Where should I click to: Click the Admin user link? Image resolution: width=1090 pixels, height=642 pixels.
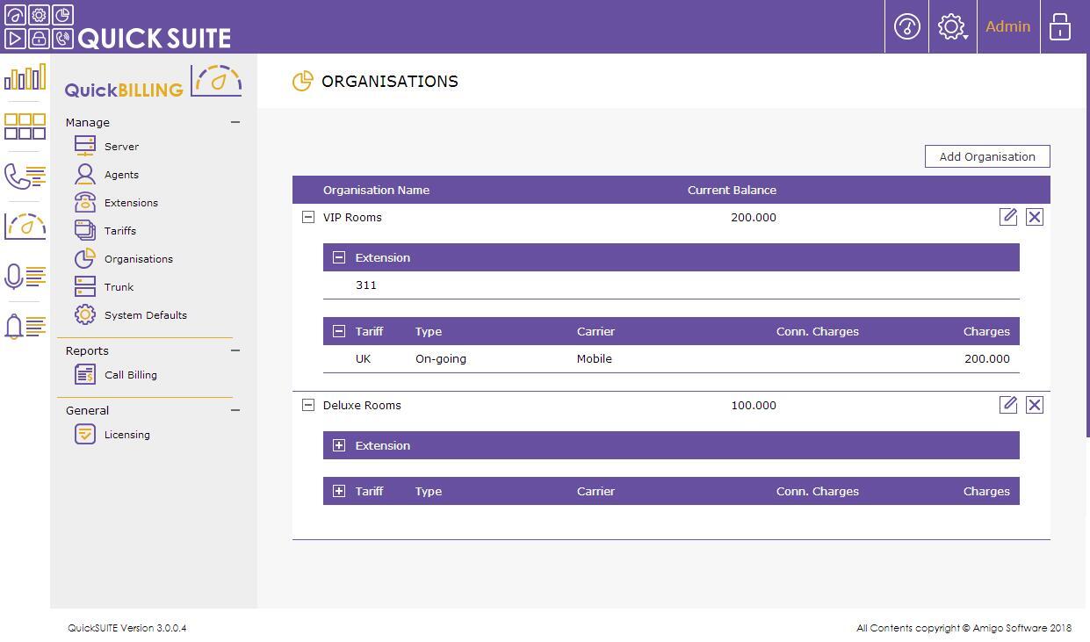[1007, 26]
